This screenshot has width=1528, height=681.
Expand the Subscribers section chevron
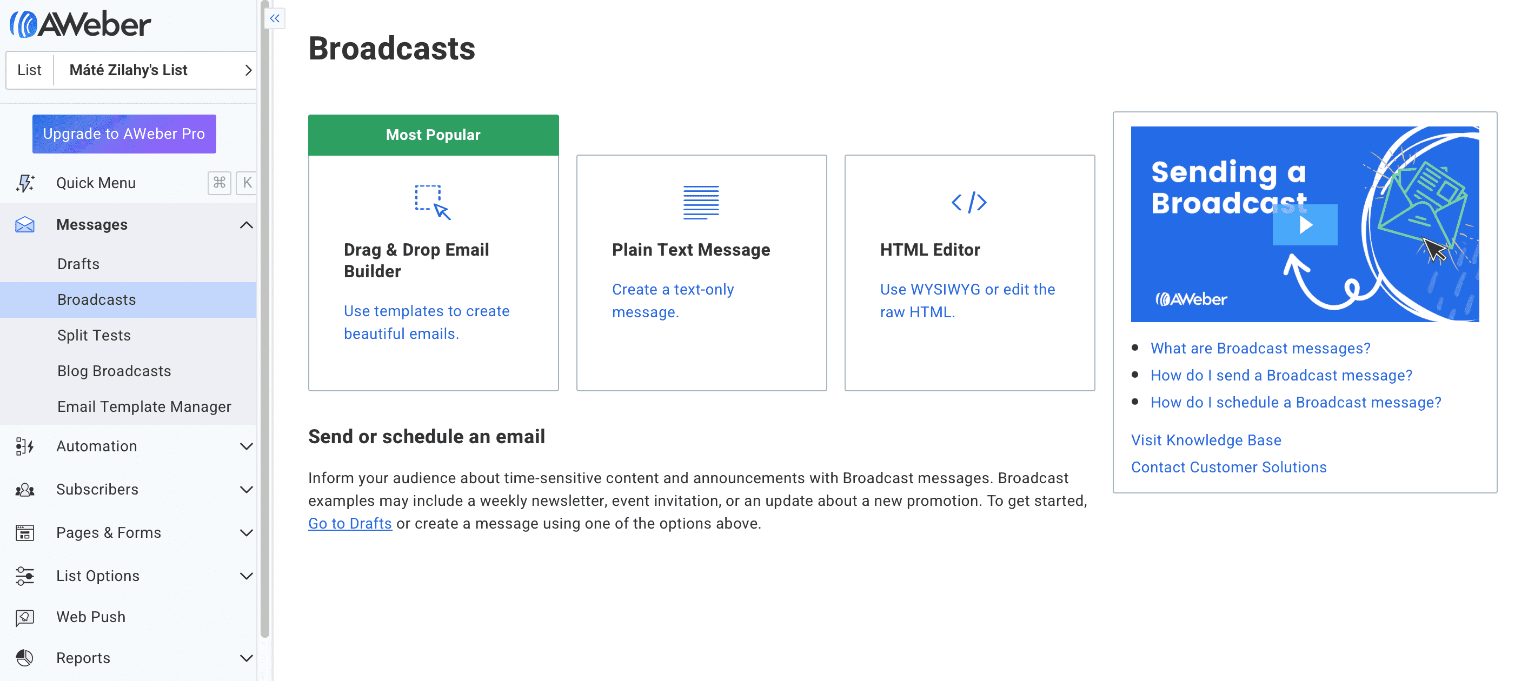[246, 490]
